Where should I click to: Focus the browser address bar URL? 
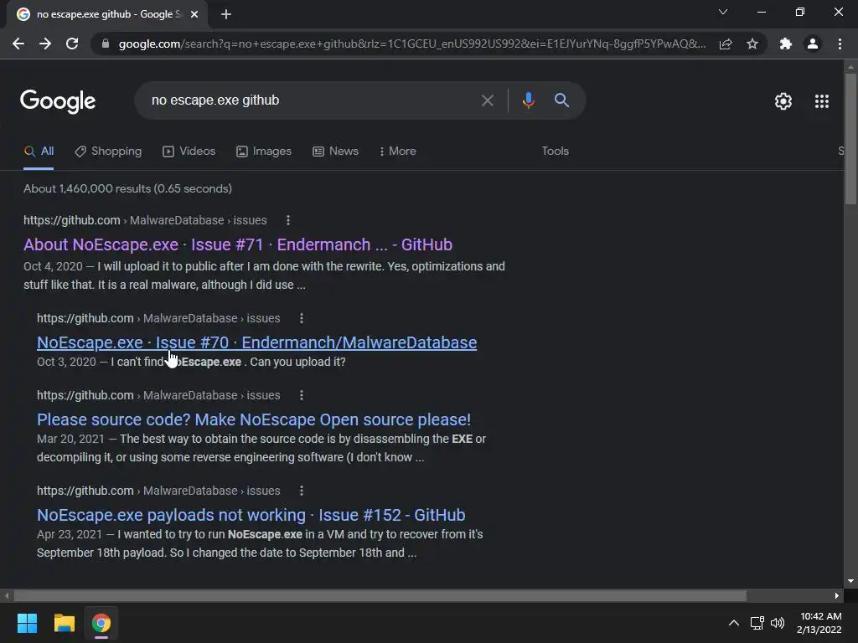tap(411, 44)
